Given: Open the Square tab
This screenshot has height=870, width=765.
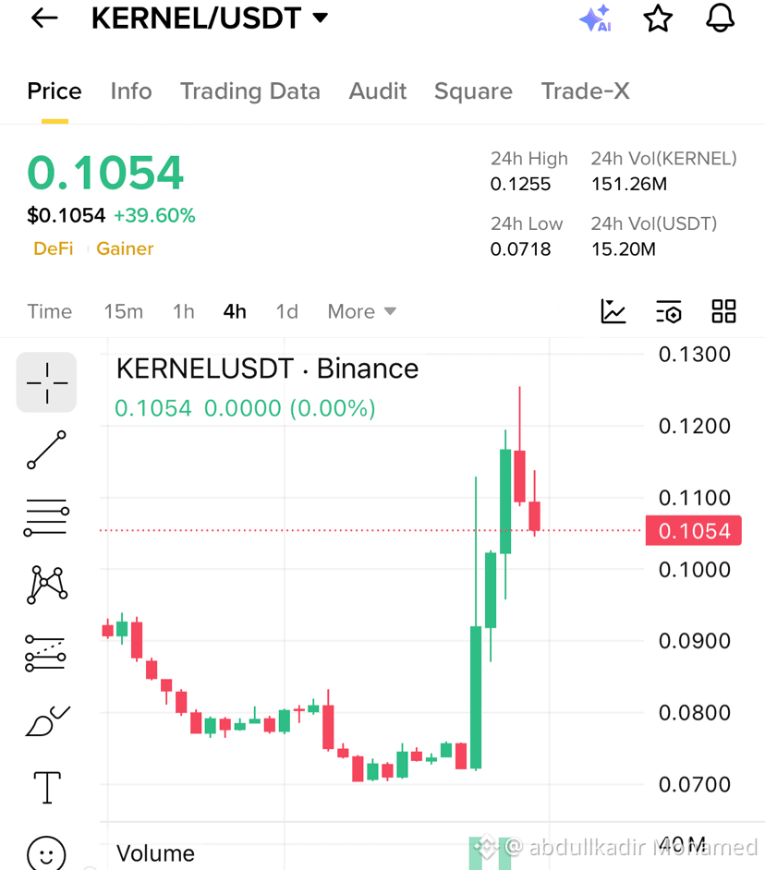Looking at the screenshot, I should [474, 91].
